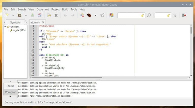Viewport: 195px width, 108px height.
Task: Navigate back one location
Action: 66,15
